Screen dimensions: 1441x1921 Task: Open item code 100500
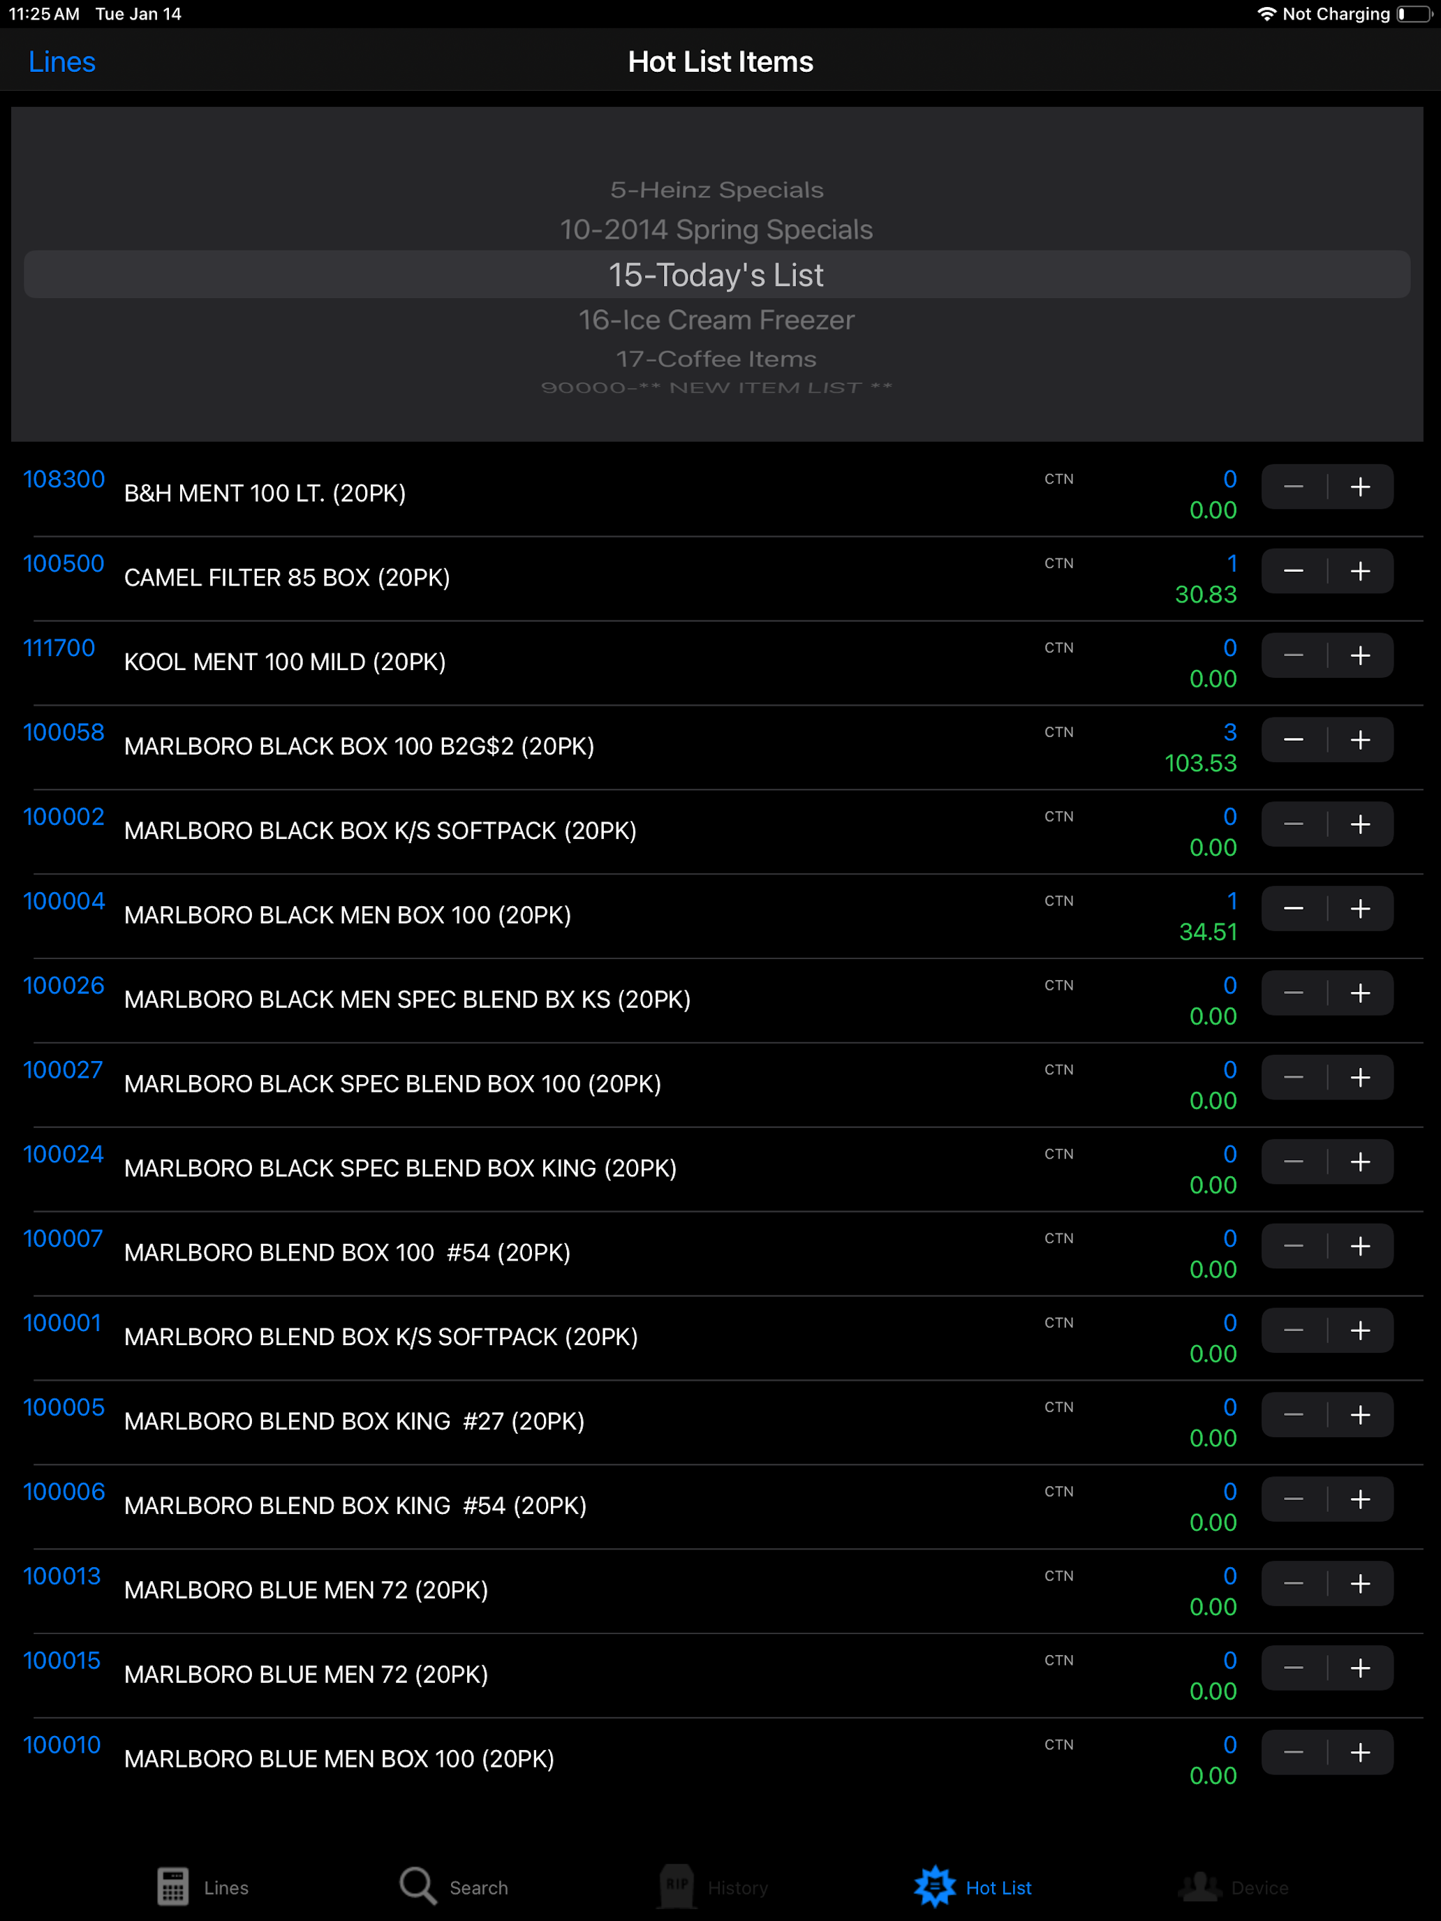(64, 563)
